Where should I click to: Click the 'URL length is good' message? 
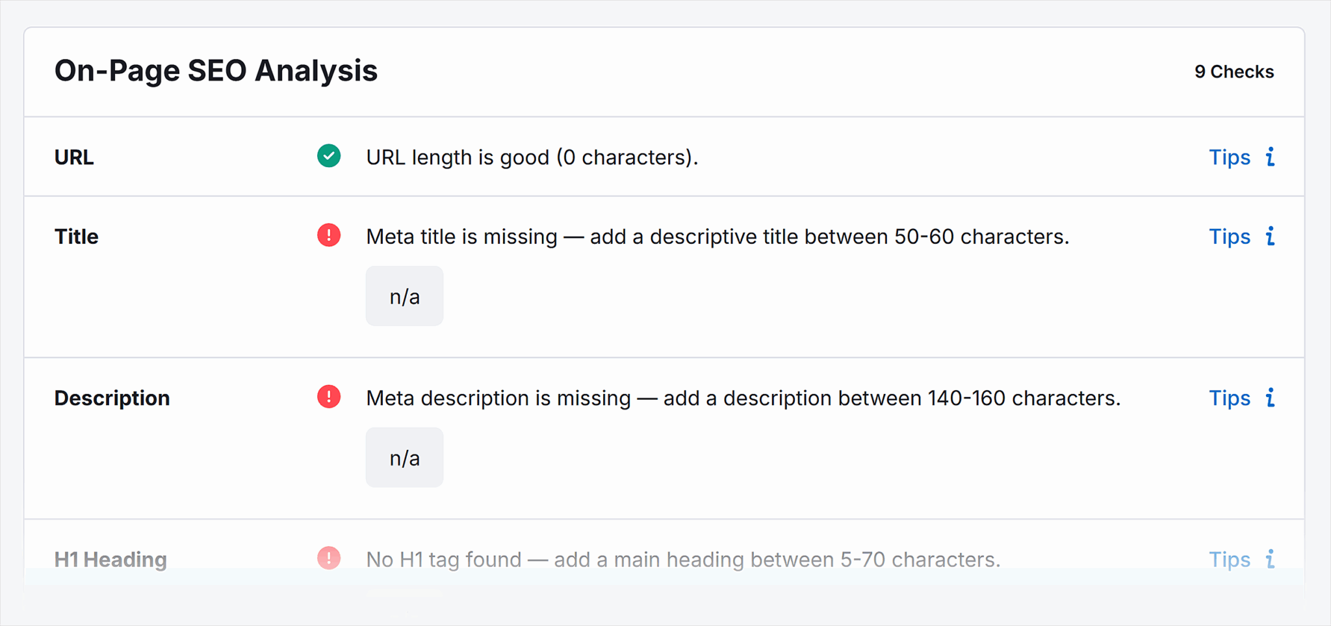532,157
